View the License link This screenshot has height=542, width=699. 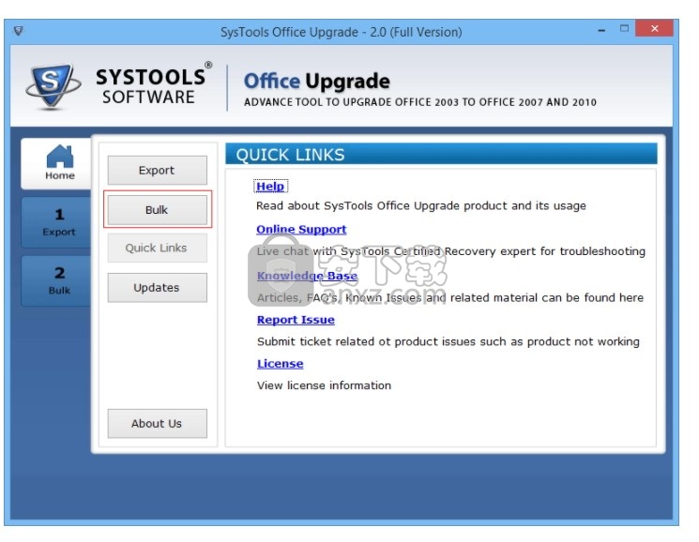coord(280,364)
